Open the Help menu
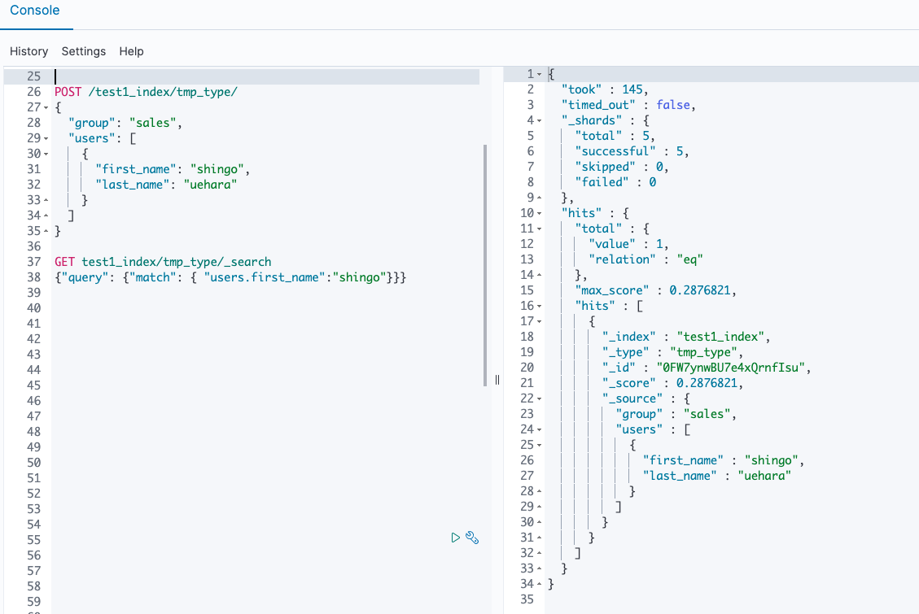This screenshot has width=919, height=614. (131, 51)
